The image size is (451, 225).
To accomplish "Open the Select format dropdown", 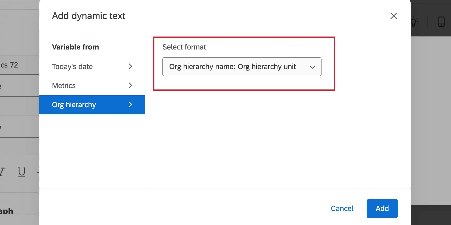I will (242, 67).
